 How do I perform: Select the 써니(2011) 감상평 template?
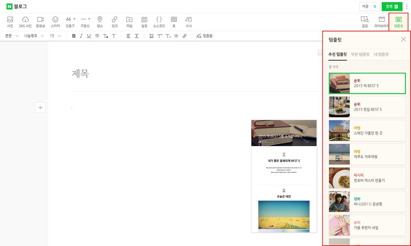coord(367,202)
